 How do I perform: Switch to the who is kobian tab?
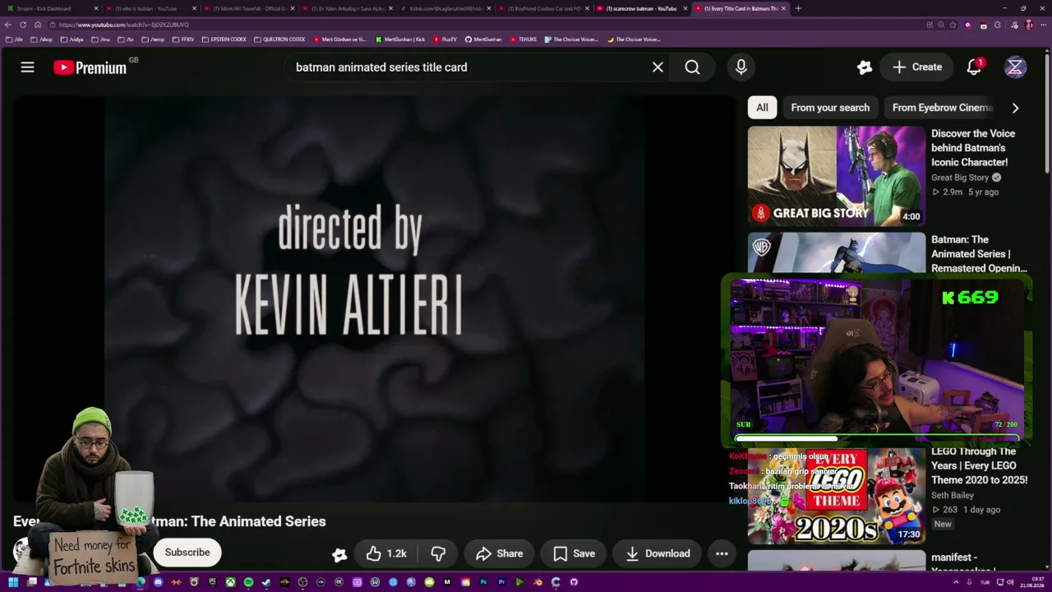tap(150, 8)
